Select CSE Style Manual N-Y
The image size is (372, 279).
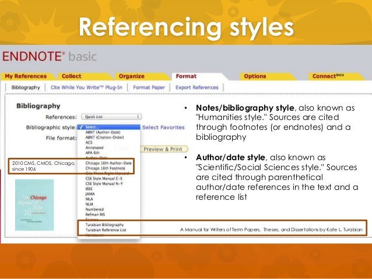[x=104, y=183]
